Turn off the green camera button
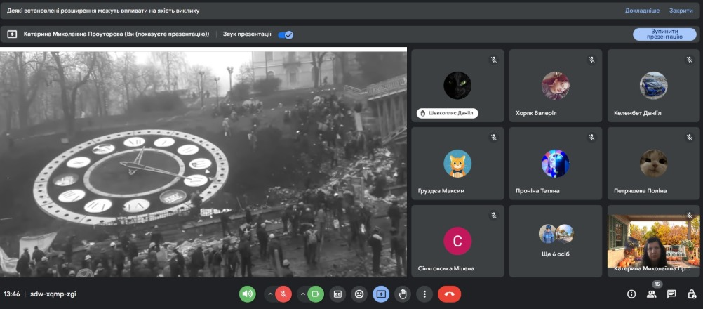The image size is (703, 309). click(x=316, y=294)
